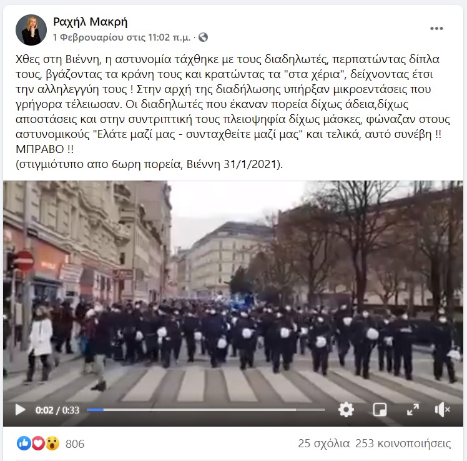Click the heart love reaction icon
The image size is (467, 461).
click(x=38, y=444)
